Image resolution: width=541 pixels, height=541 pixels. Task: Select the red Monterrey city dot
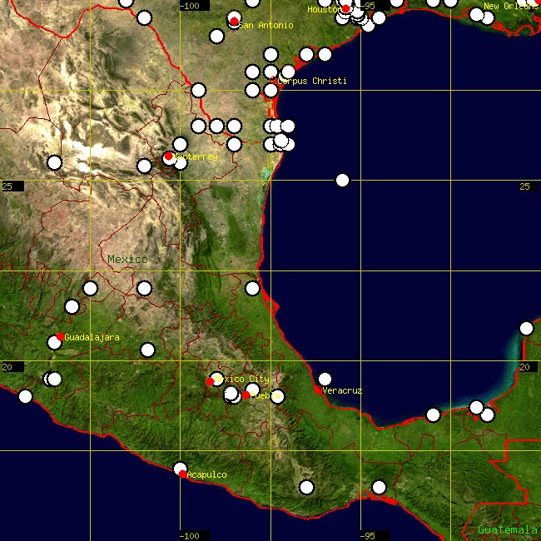click(x=168, y=156)
